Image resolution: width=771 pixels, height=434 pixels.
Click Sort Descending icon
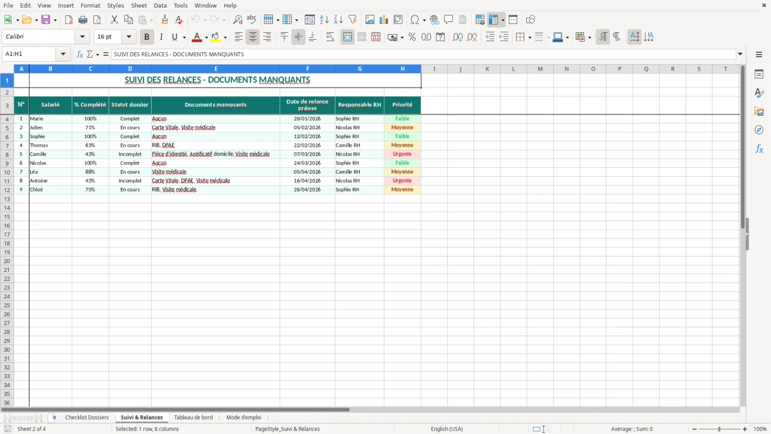click(x=339, y=20)
